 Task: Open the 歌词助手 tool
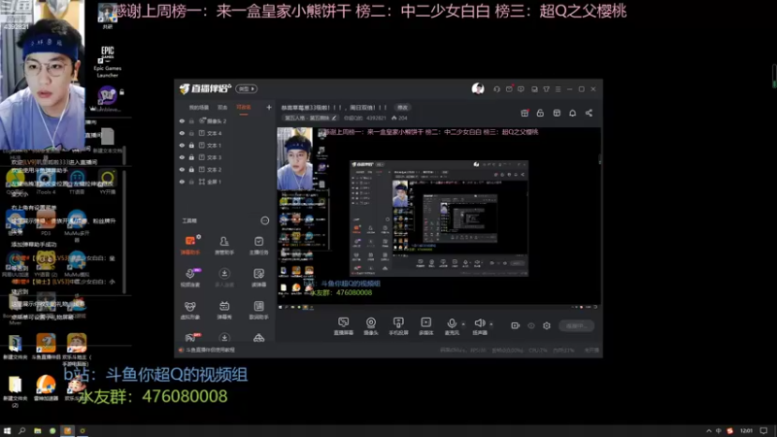coord(258,310)
